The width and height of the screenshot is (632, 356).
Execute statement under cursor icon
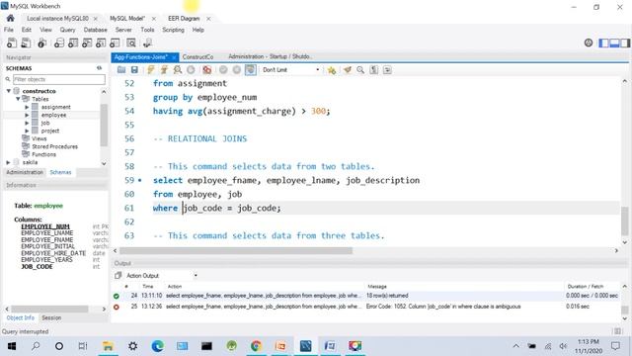pos(164,70)
